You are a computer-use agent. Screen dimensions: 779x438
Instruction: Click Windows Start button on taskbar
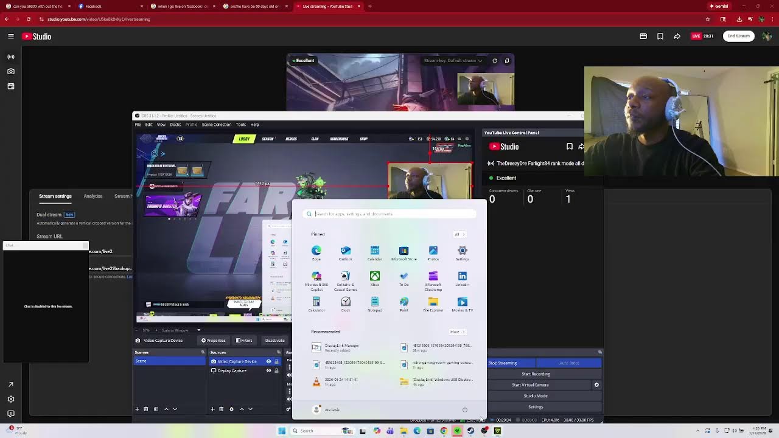(x=282, y=431)
